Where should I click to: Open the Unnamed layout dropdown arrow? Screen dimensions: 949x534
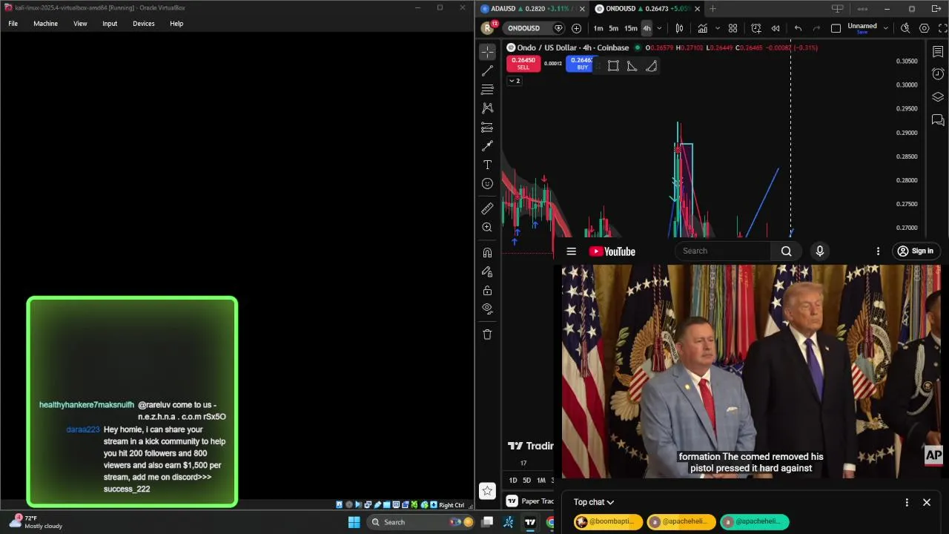pos(885,28)
